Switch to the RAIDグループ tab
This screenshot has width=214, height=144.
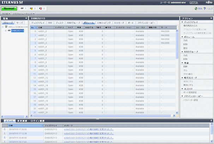73,23
